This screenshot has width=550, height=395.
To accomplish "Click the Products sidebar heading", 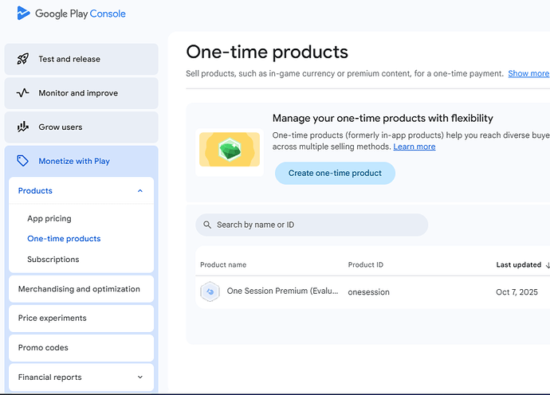I will (x=35, y=190).
